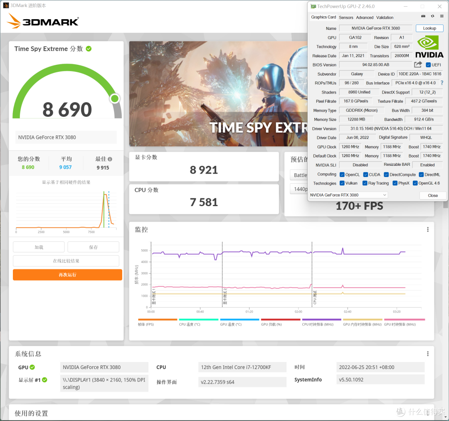The height and width of the screenshot is (421, 449).
Task: Open the three-dot menu in 系统信息 panel
Action: 427,354
